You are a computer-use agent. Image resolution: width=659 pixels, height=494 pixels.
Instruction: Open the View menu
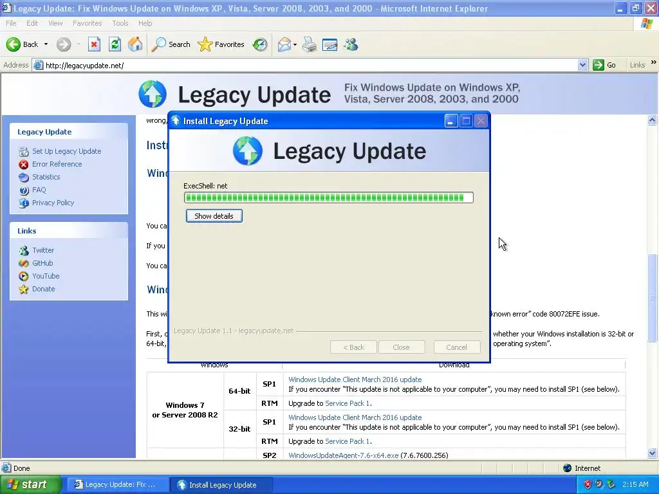[x=55, y=23]
